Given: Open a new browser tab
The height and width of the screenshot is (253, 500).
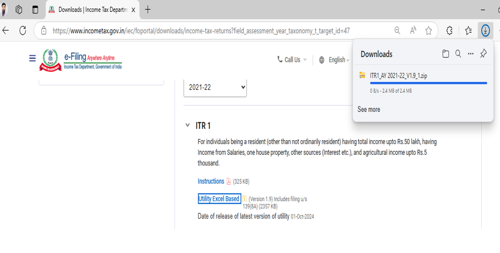Looking at the screenshot, I should [148, 10].
